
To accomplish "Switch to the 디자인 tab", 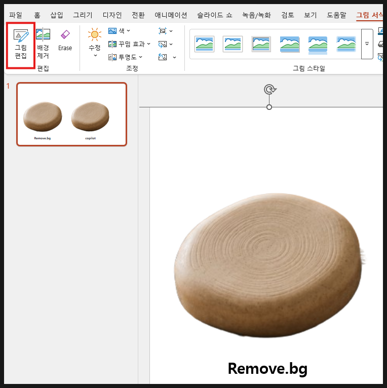I will [x=112, y=15].
